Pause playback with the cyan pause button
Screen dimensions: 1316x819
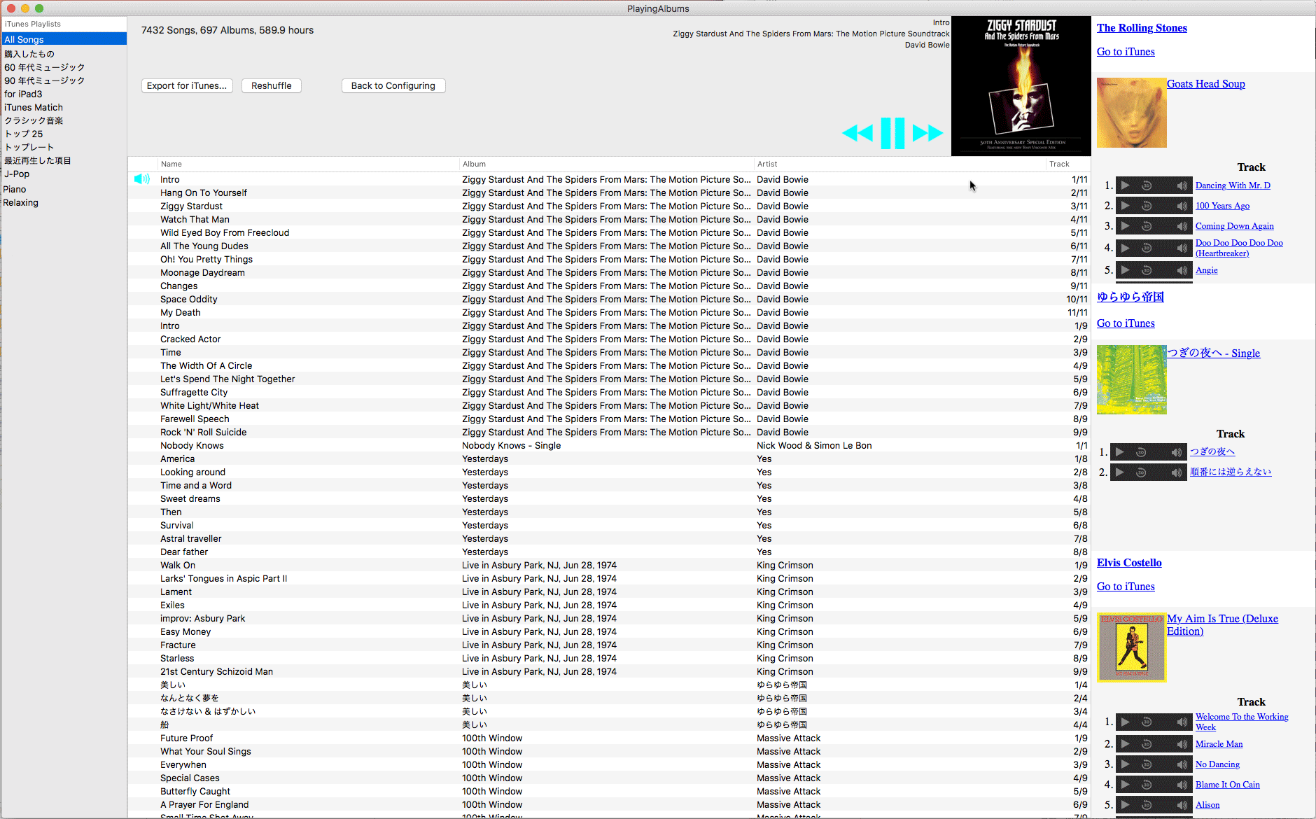tap(892, 133)
